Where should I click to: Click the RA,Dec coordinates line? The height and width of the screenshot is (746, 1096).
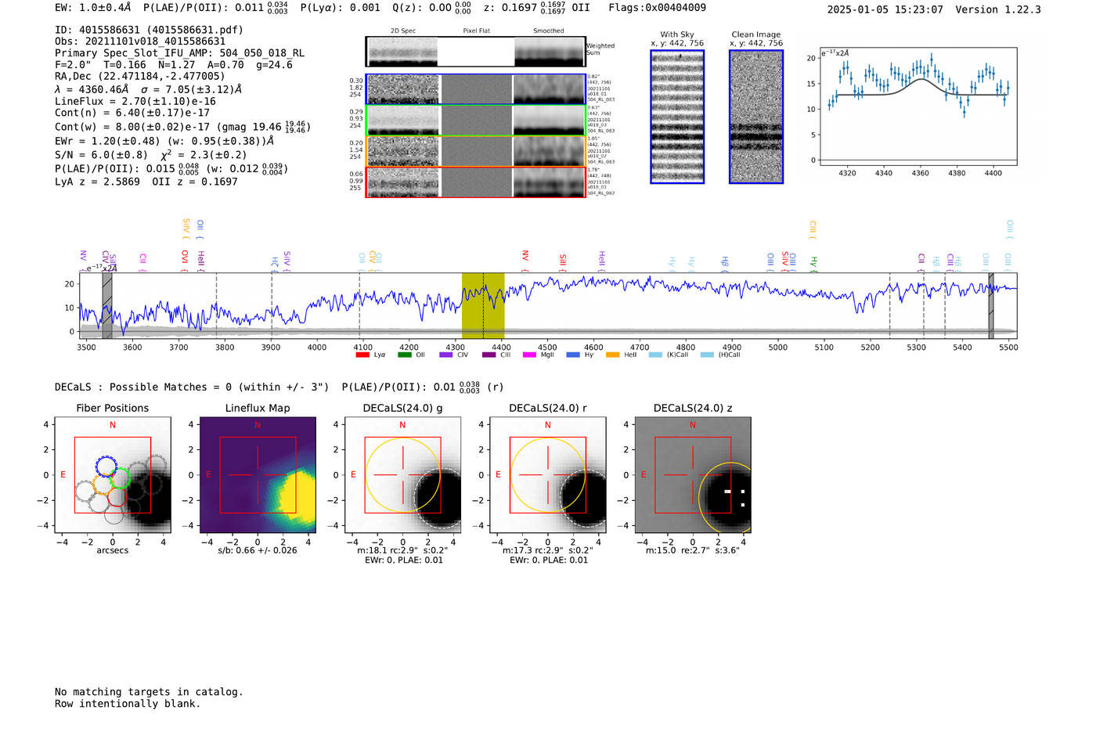point(140,76)
